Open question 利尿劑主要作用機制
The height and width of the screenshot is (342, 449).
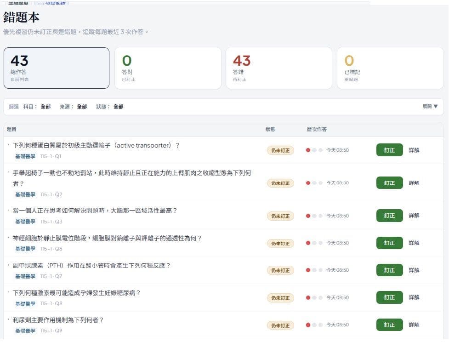(x=58, y=320)
